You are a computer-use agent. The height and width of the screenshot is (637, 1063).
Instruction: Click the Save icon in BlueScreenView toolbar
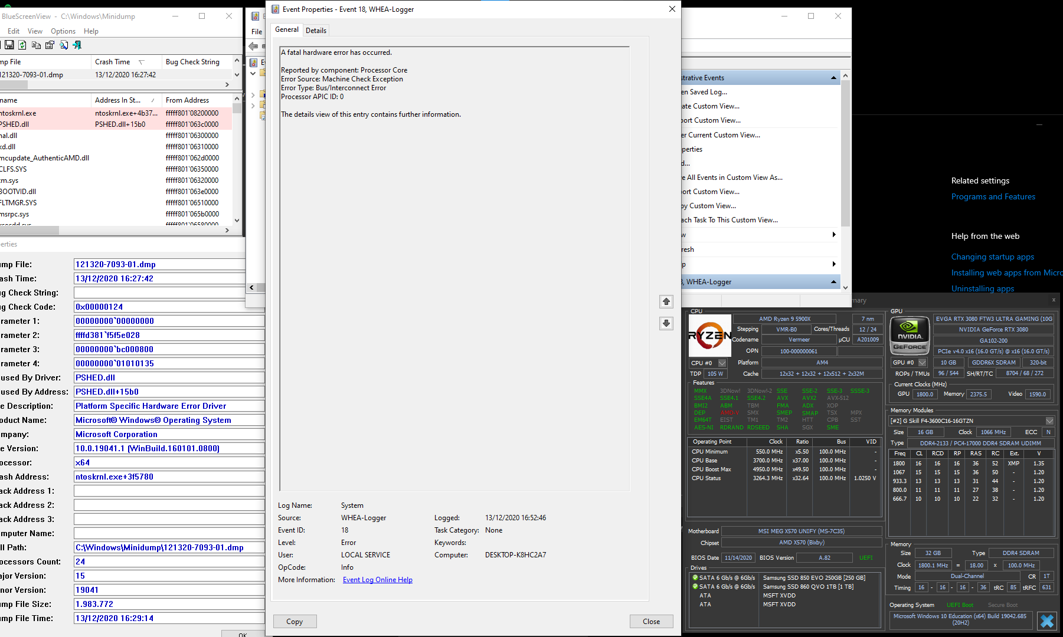(x=9, y=45)
